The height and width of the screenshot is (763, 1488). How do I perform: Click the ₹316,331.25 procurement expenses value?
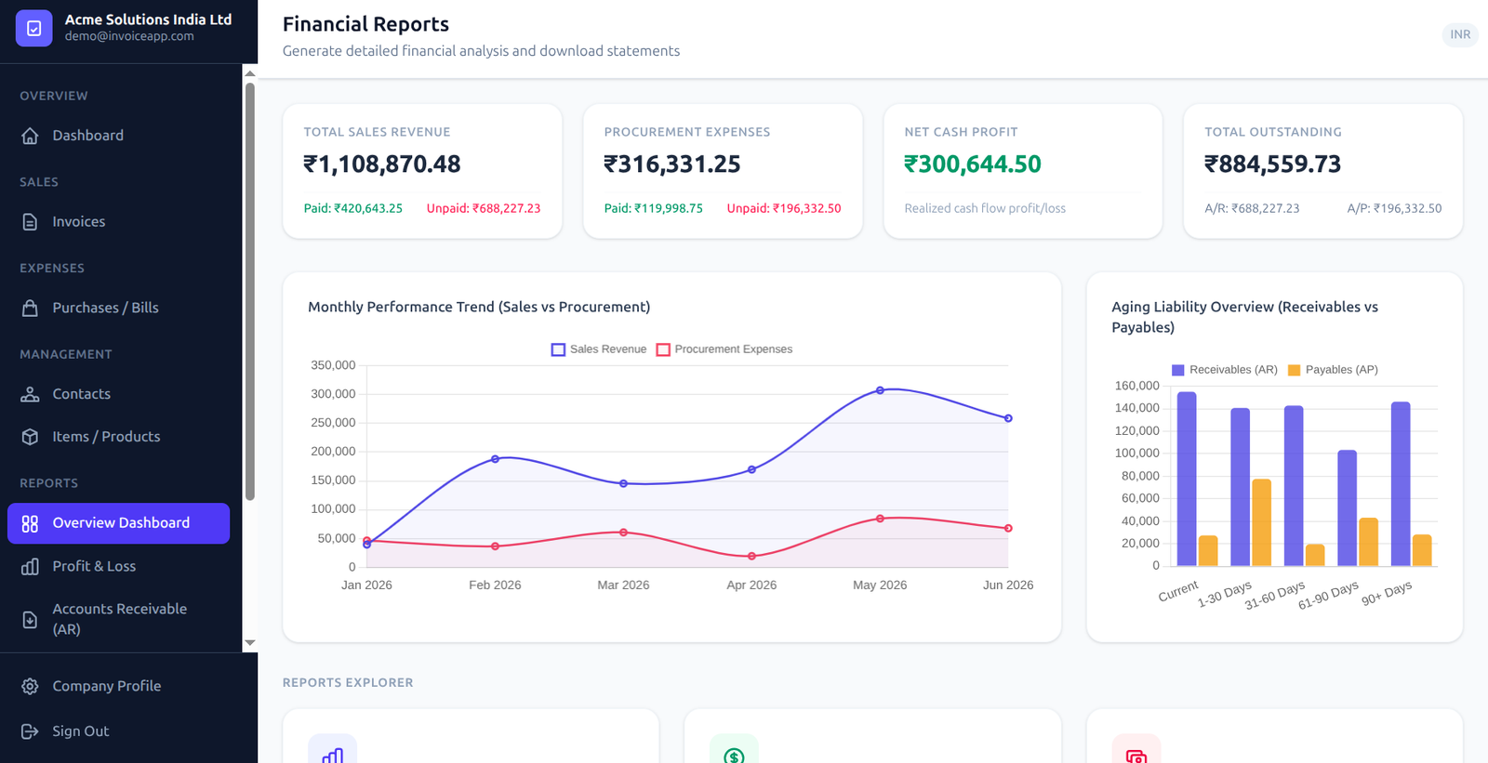tap(672, 164)
